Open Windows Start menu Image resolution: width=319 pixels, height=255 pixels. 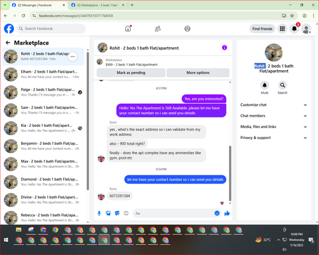click(x=6, y=240)
